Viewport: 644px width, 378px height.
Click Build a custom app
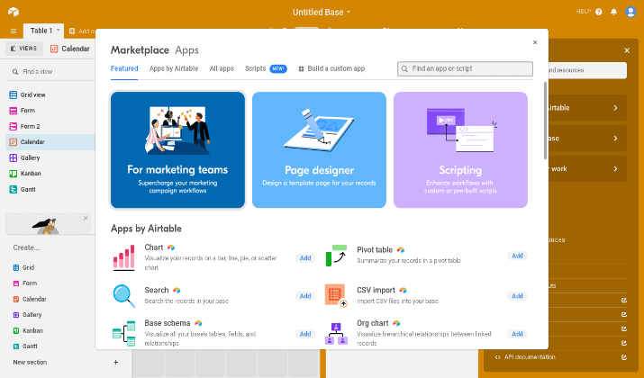pos(331,68)
